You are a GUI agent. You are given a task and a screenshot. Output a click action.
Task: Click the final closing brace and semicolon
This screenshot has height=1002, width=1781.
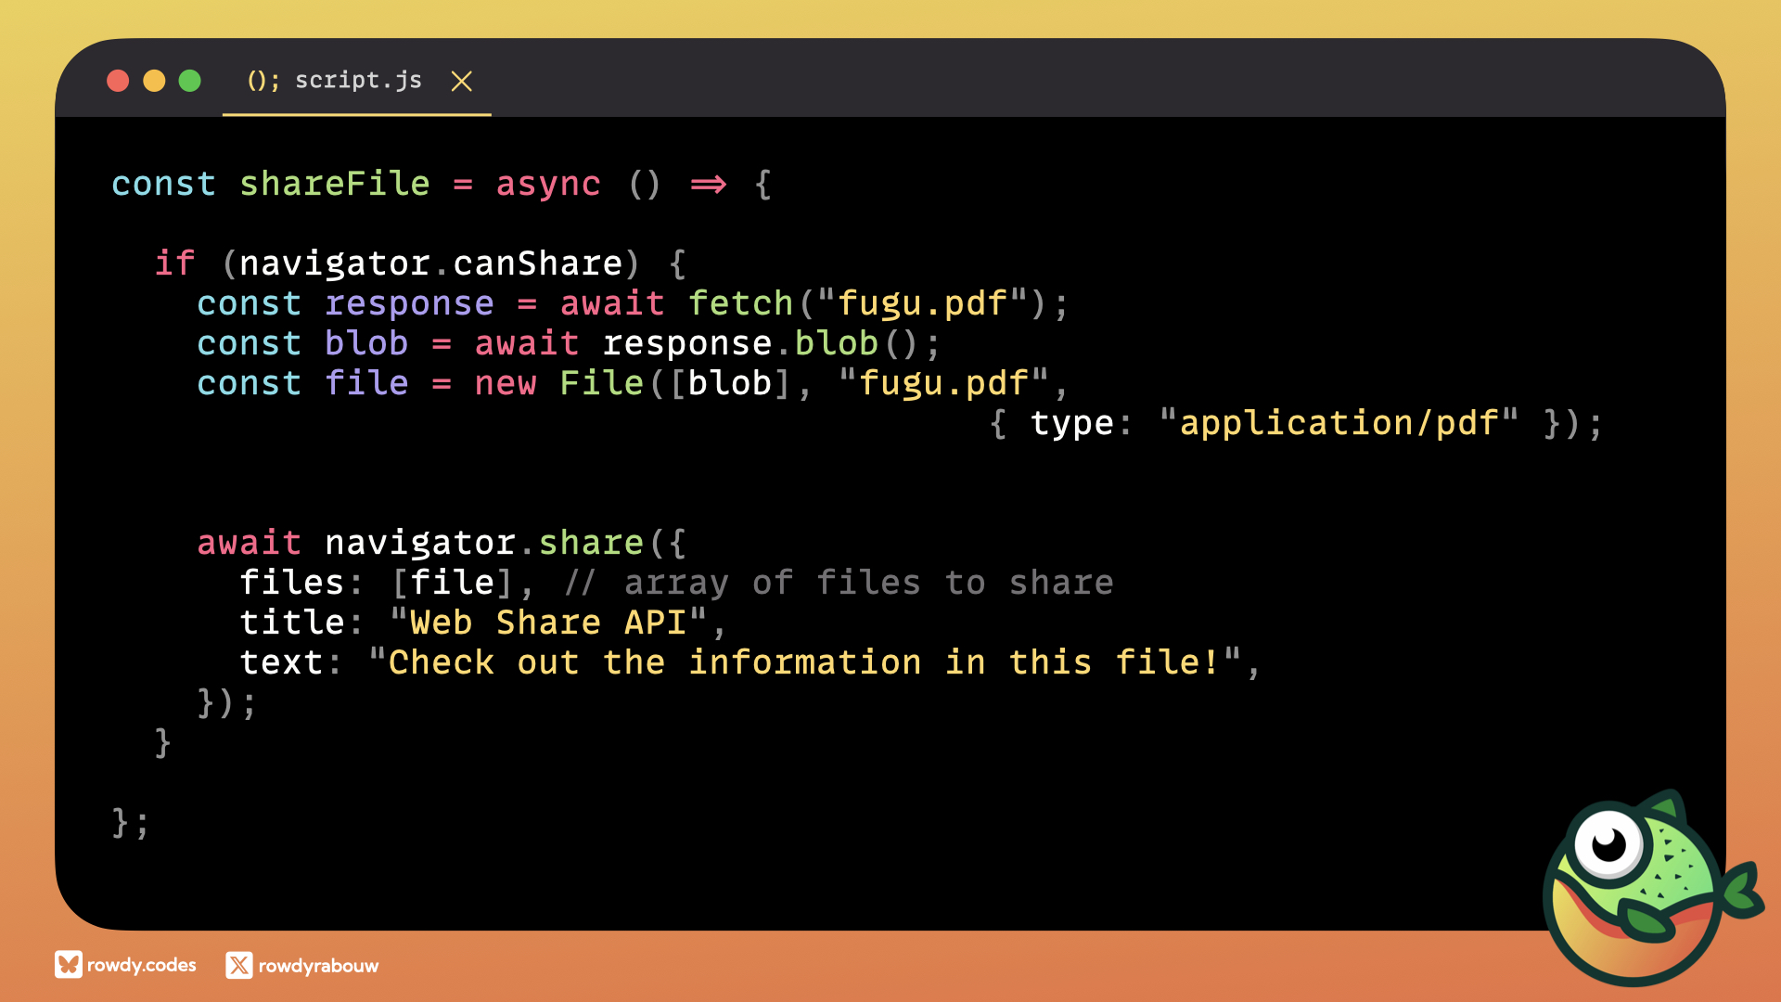tap(130, 822)
